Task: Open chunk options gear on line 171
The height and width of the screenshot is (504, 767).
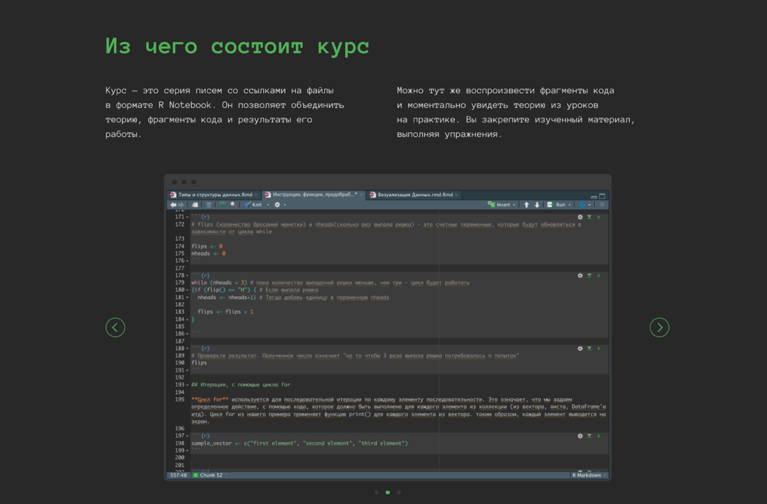Action: (580, 217)
